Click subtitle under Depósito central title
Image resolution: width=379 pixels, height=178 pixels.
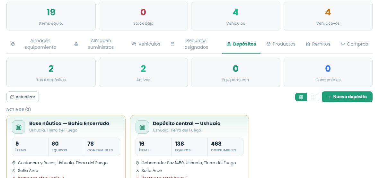tap(177, 131)
